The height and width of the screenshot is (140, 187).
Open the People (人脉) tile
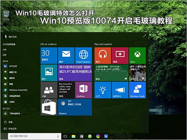tap(49, 90)
